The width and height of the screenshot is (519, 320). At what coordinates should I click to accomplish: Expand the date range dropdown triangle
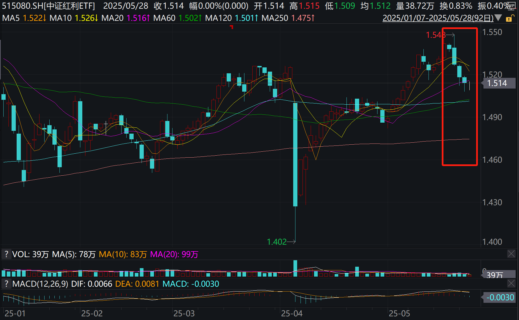tap(498, 18)
